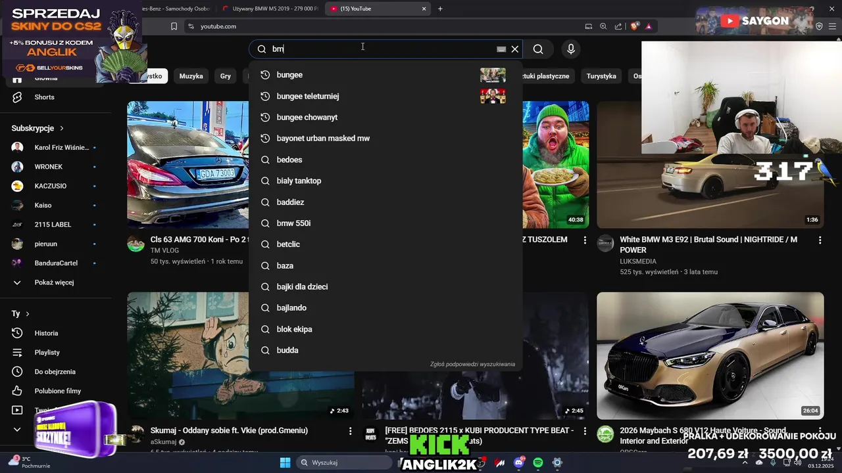Screen dimensions: 842x473
Task: Open the White BMW M3 E92 video title
Action: (x=708, y=245)
